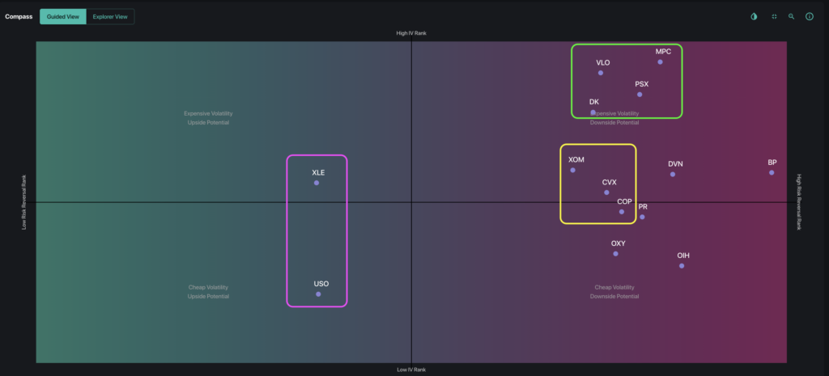This screenshot has height=376, width=829.
Task: Open the info icon in toolbar
Action: pyautogui.click(x=810, y=16)
